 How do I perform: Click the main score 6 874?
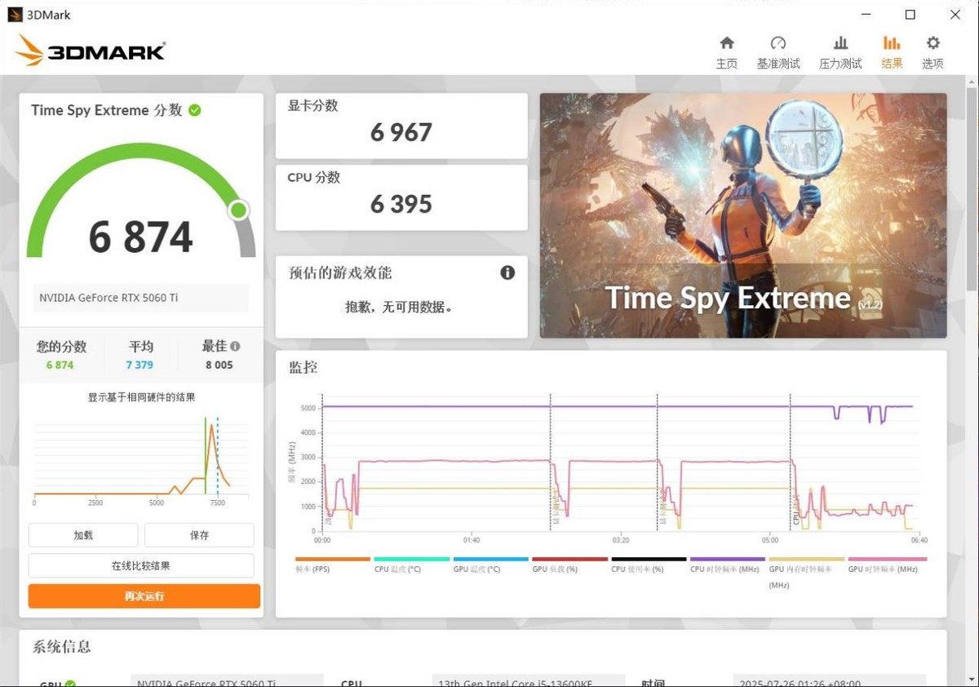click(x=141, y=237)
